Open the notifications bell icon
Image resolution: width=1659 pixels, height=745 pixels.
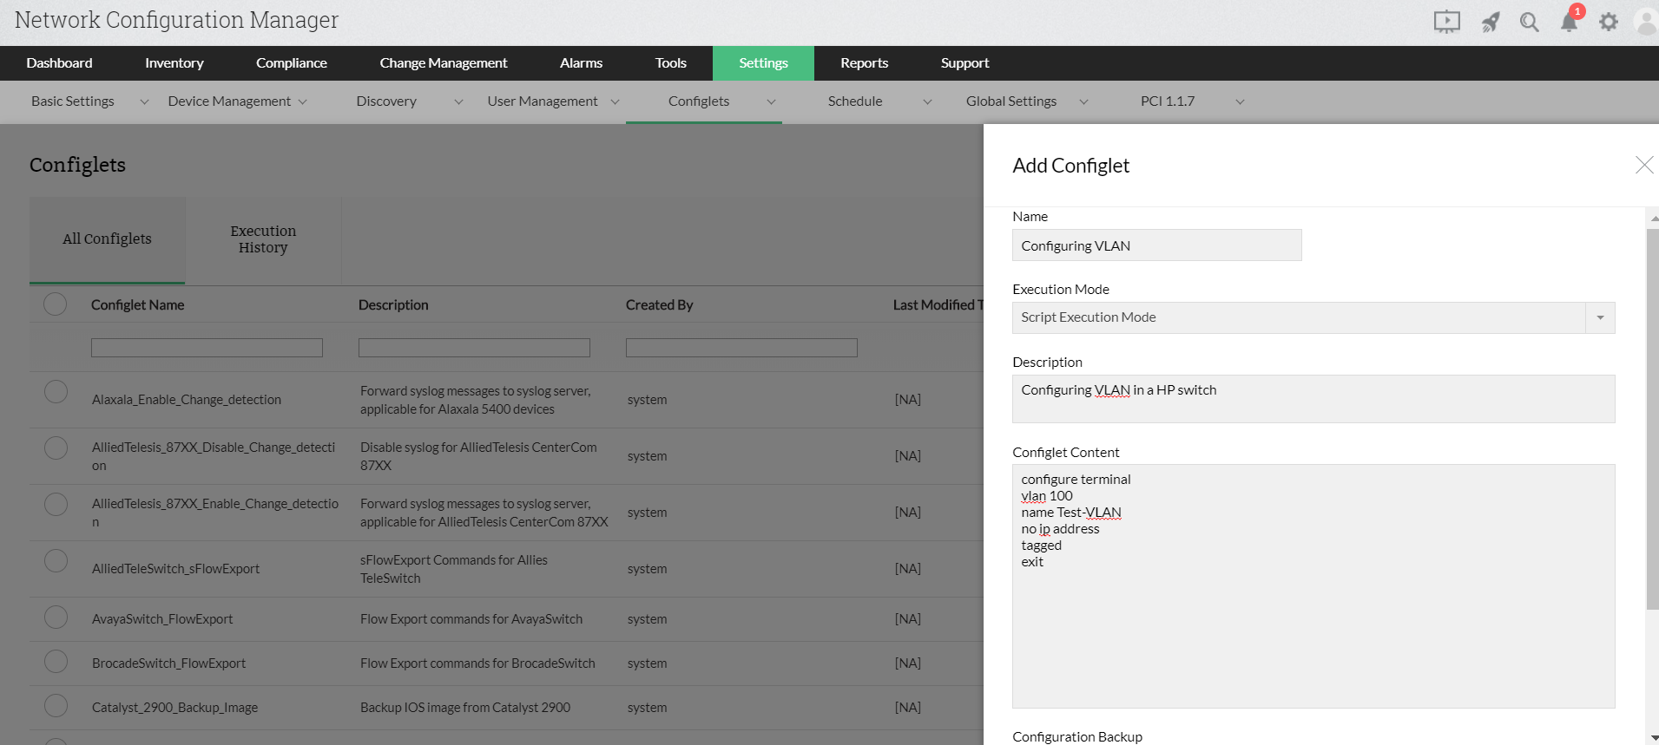click(1570, 22)
